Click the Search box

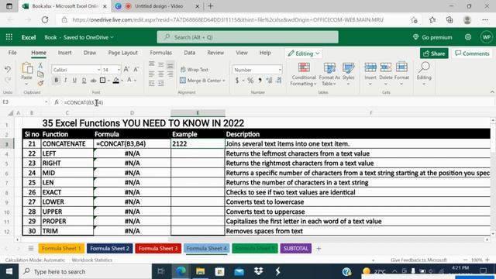point(247,37)
